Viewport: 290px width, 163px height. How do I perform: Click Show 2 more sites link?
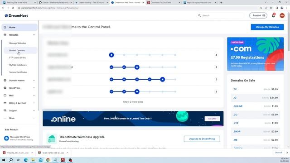133,102
